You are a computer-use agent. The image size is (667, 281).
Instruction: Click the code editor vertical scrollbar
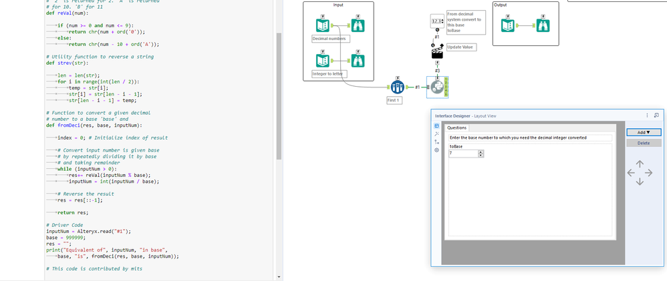(279, 96)
